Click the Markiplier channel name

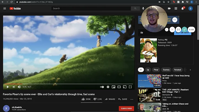coord(166,95)
